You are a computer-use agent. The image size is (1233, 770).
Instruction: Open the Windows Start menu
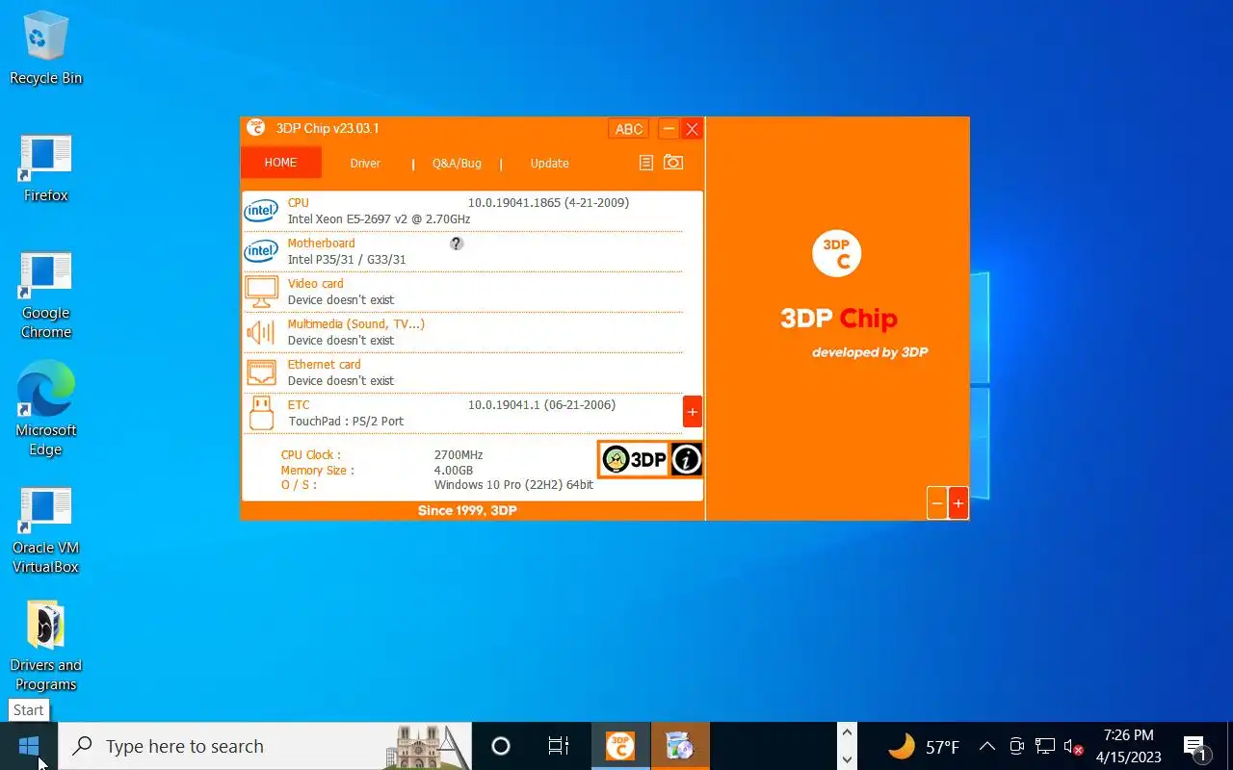click(x=28, y=746)
